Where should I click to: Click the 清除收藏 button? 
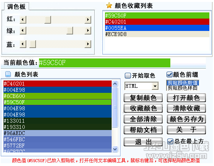pyautogui.click(x=186, y=108)
